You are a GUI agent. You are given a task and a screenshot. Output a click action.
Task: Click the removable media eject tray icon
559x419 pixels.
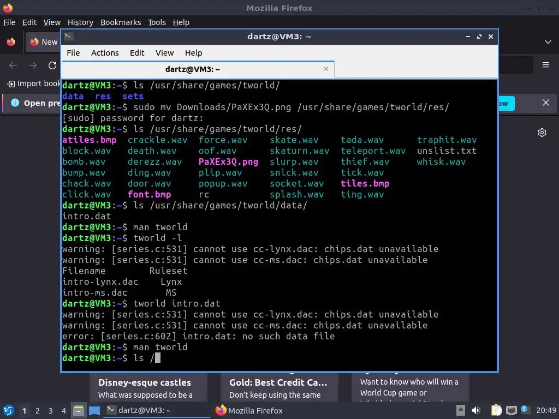tap(461, 410)
